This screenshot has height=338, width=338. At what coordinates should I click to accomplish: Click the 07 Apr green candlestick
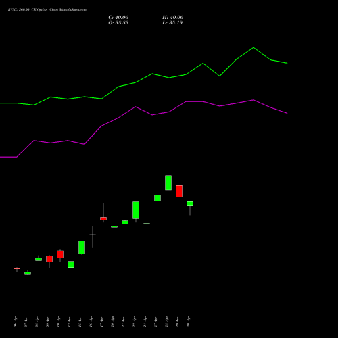point(28,273)
